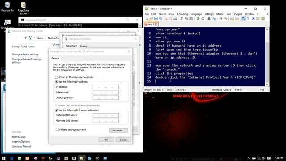Open the Macro menu in Notepad++
This screenshot has width=286, height=161.
point(220,14)
